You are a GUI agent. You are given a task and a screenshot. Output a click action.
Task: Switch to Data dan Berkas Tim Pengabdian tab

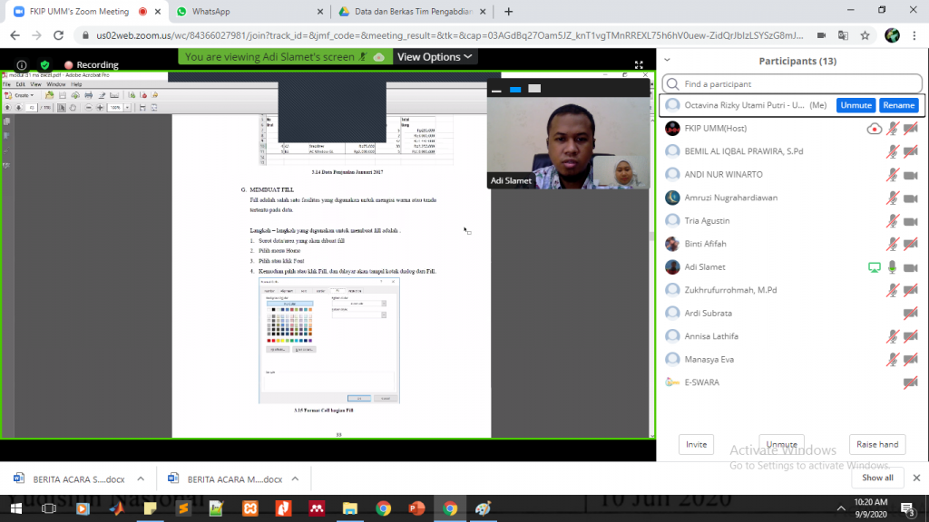pyautogui.click(x=413, y=12)
